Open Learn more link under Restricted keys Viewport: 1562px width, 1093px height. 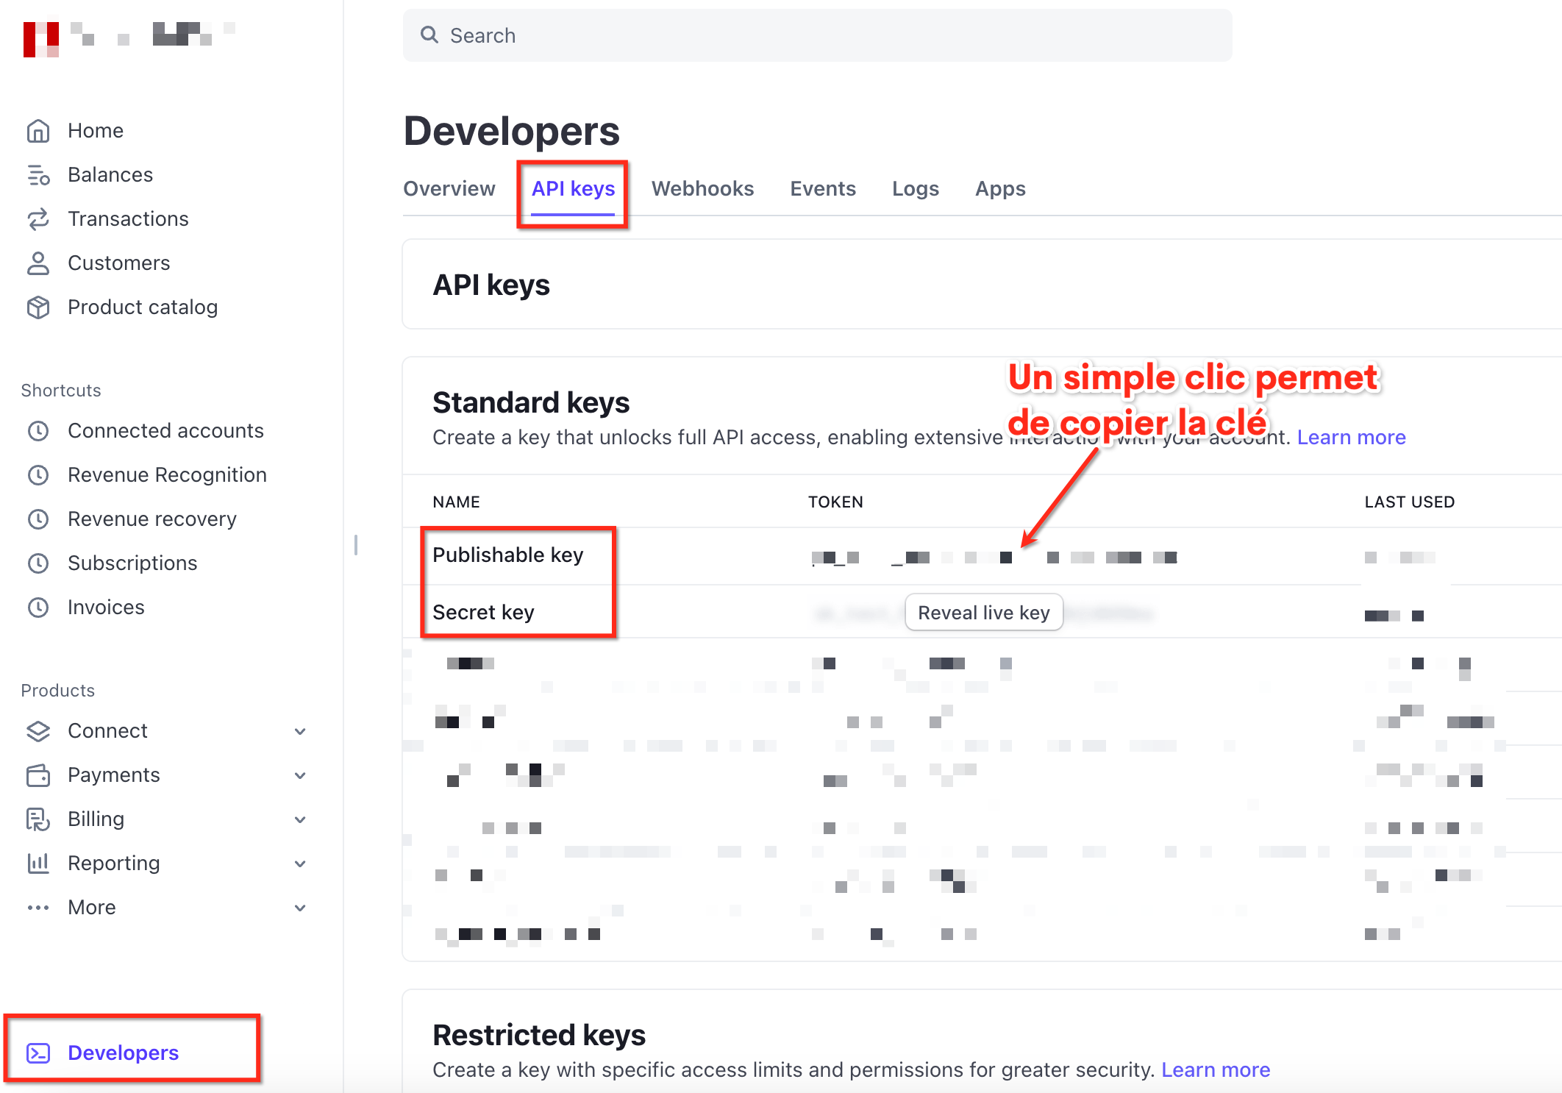pos(1216,1069)
